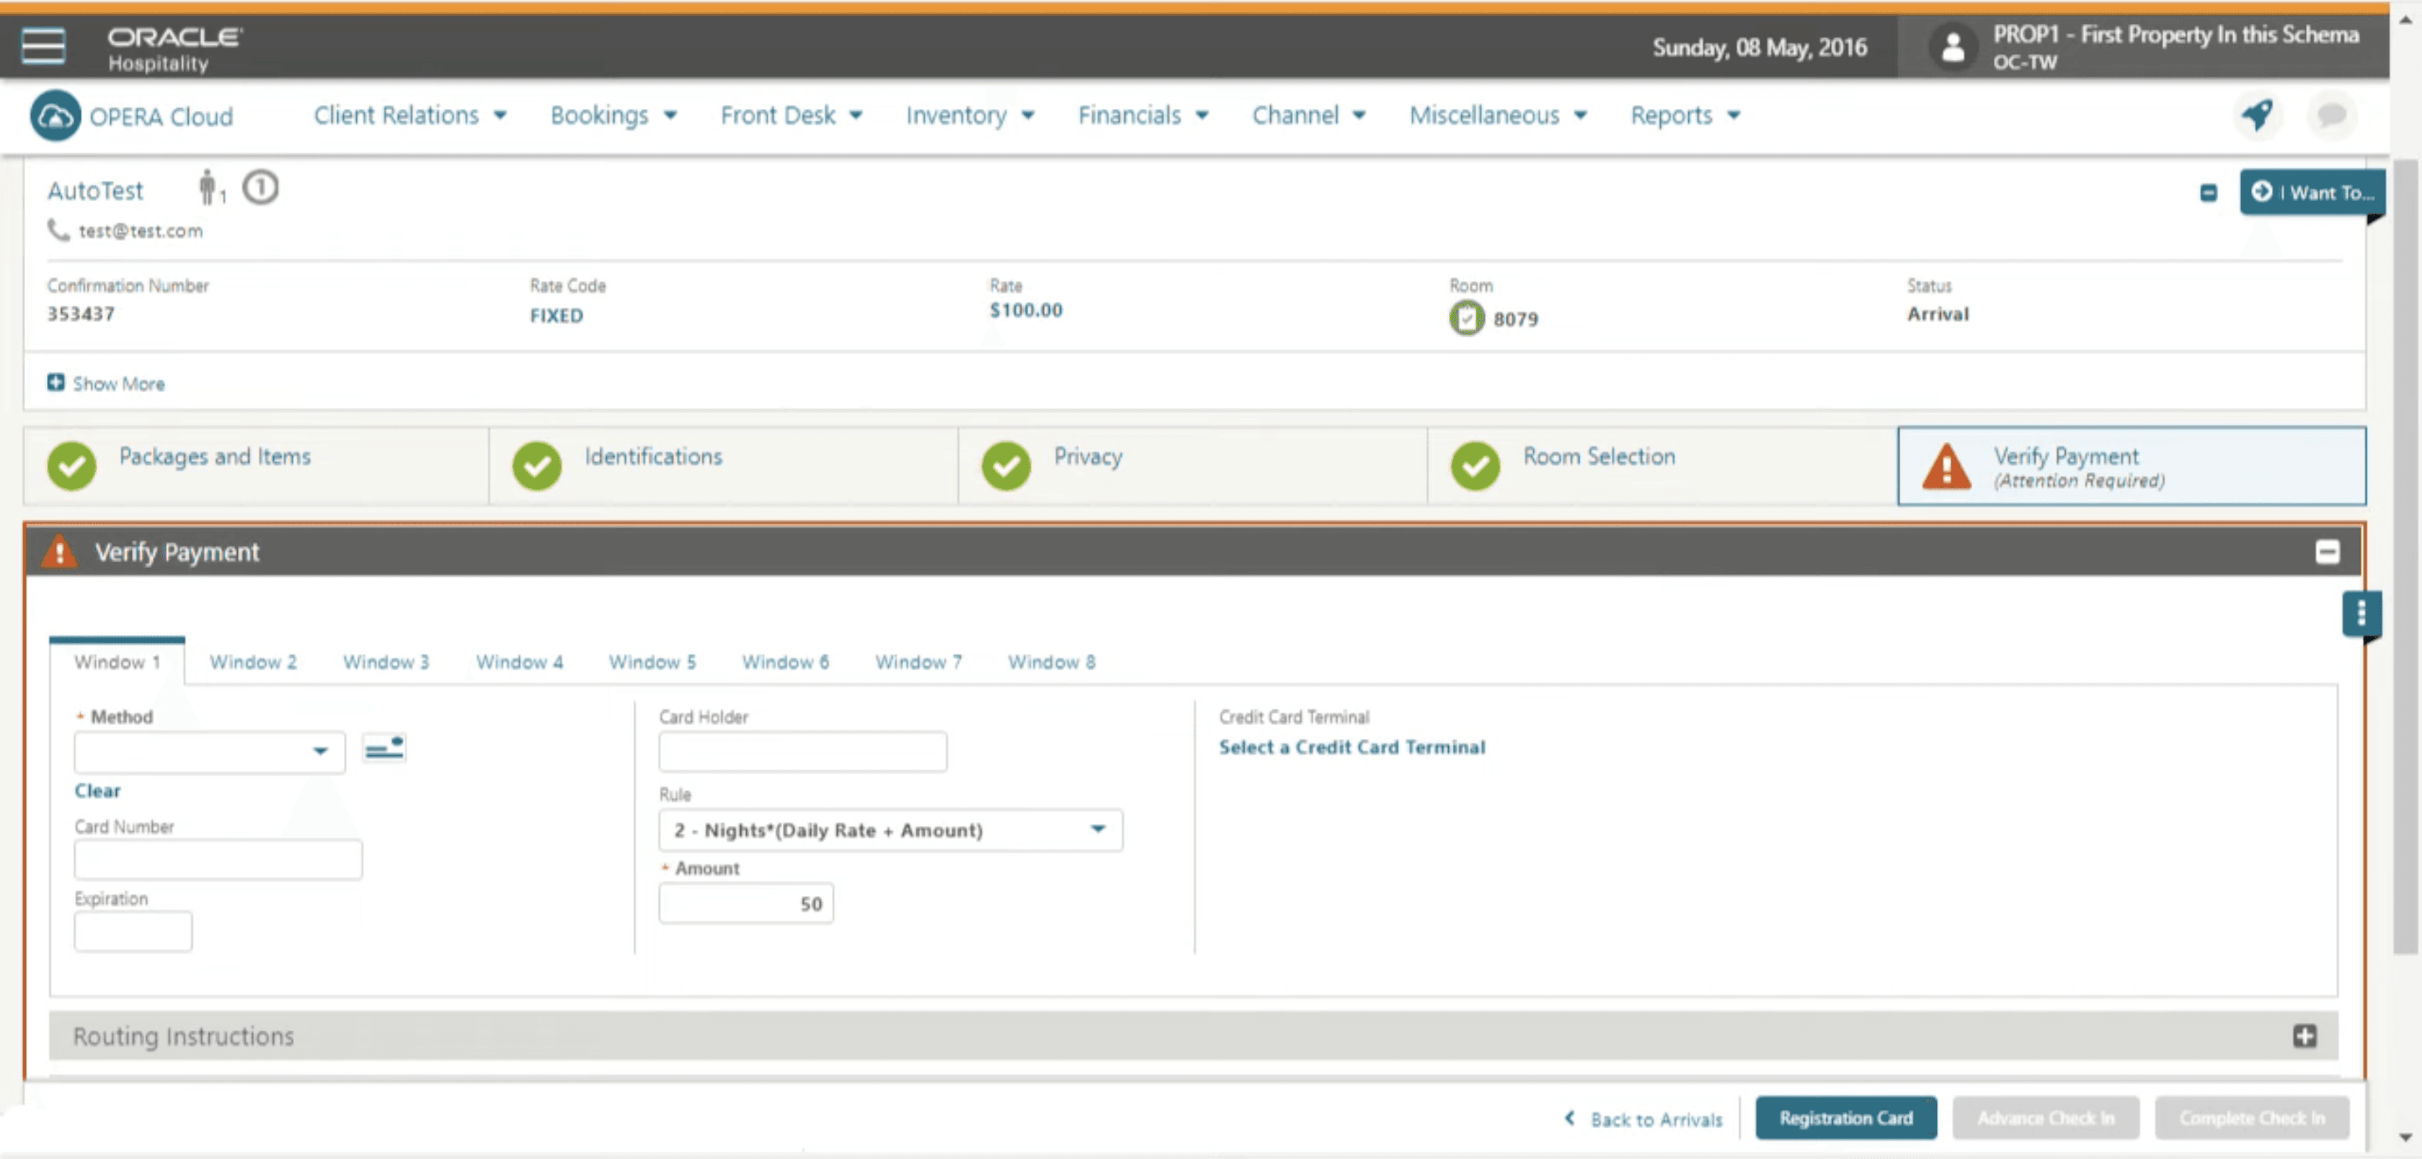This screenshot has width=2422, height=1159.
Task: Click the rocket quick launch icon
Action: pos(2256,115)
